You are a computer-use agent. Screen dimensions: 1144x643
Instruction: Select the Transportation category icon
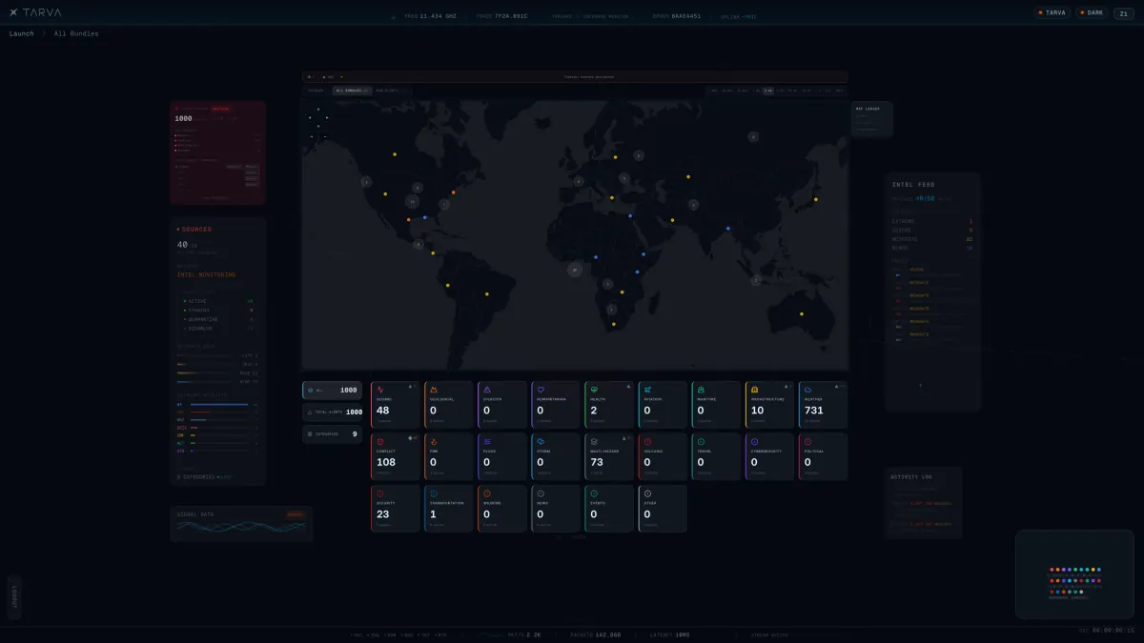point(434,493)
